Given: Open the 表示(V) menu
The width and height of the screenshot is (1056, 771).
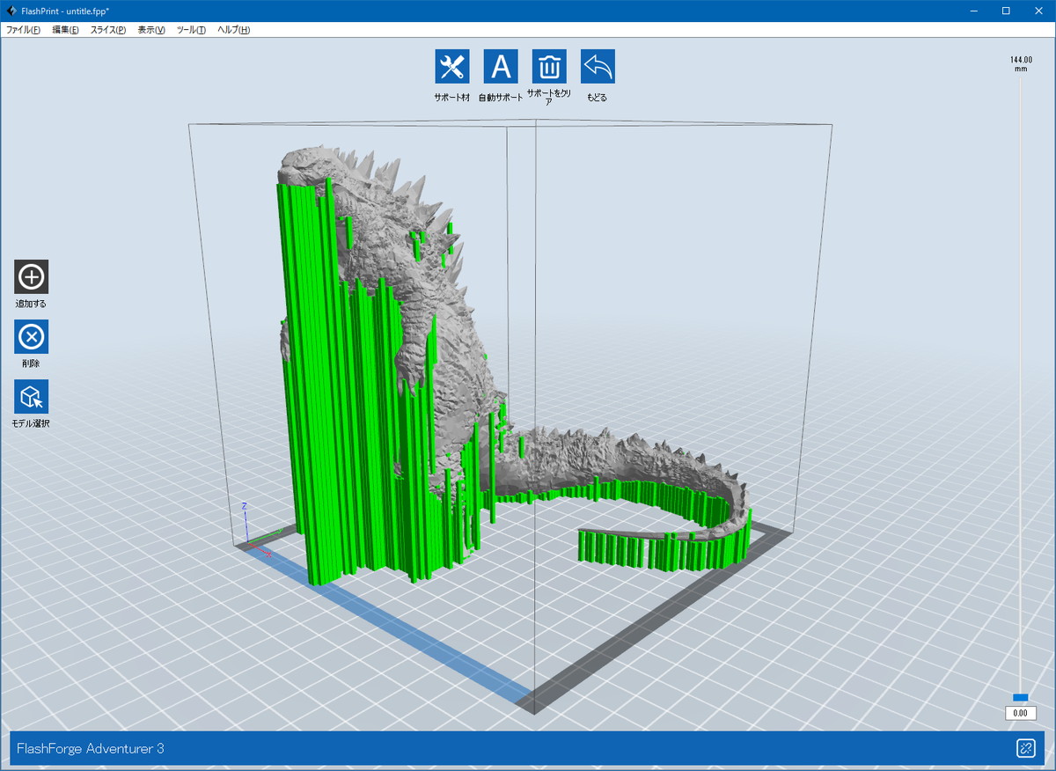Looking at the screenshot, I should pos(151,30).
